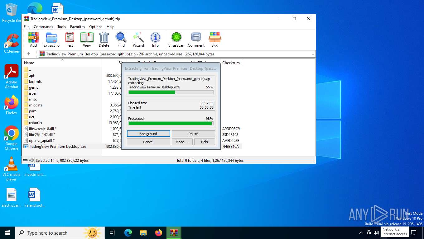The width and height of the screenshot is (424, 239).
Task: Open the Firefox desktop shortcut
Action: [12, 105]
